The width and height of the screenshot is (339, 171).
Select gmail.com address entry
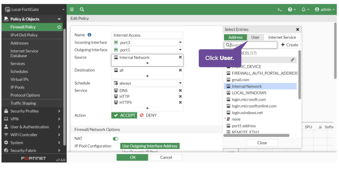coord(260,80)
